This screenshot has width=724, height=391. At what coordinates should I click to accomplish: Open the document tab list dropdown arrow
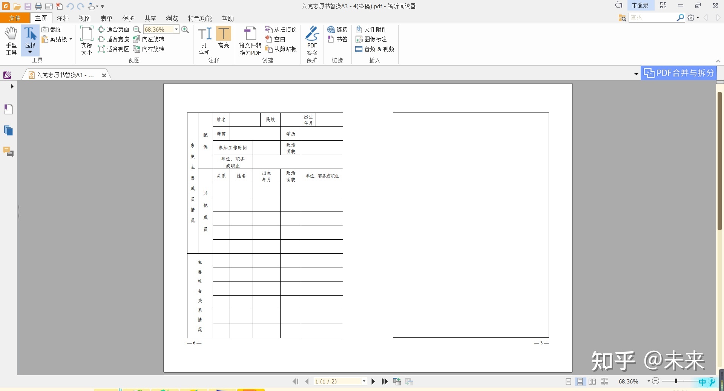(x=636, y=74)
